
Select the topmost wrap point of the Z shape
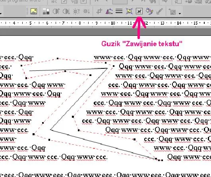pyautogui.click(x=58, y=58)
